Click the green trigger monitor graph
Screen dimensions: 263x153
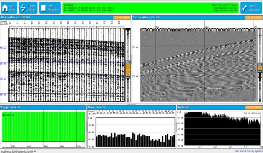[43, 127]
